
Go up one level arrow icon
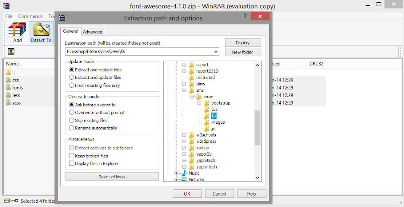pyautogui.click(x=11, y=51)
